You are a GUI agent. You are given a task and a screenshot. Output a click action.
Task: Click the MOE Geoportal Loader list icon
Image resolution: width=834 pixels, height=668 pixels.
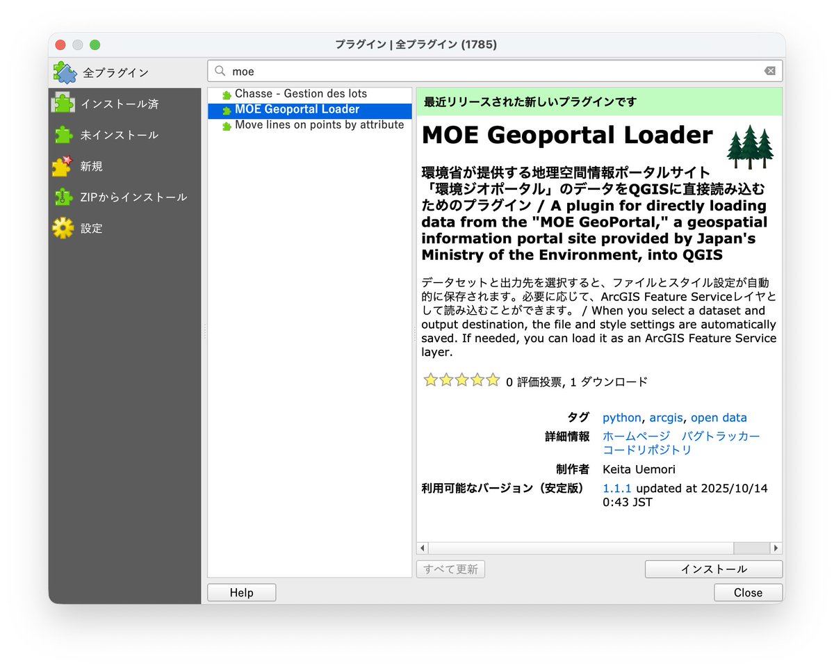[x=227, y=110]
